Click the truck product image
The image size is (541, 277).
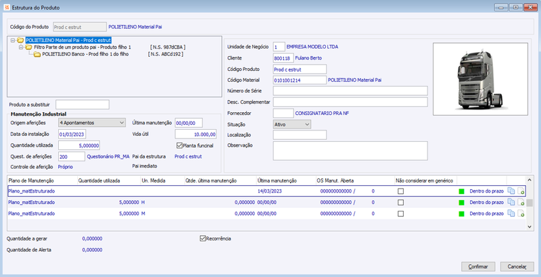(x=480, y=79)
